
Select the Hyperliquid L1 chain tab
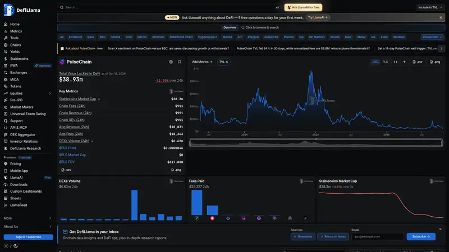[208, 37]
